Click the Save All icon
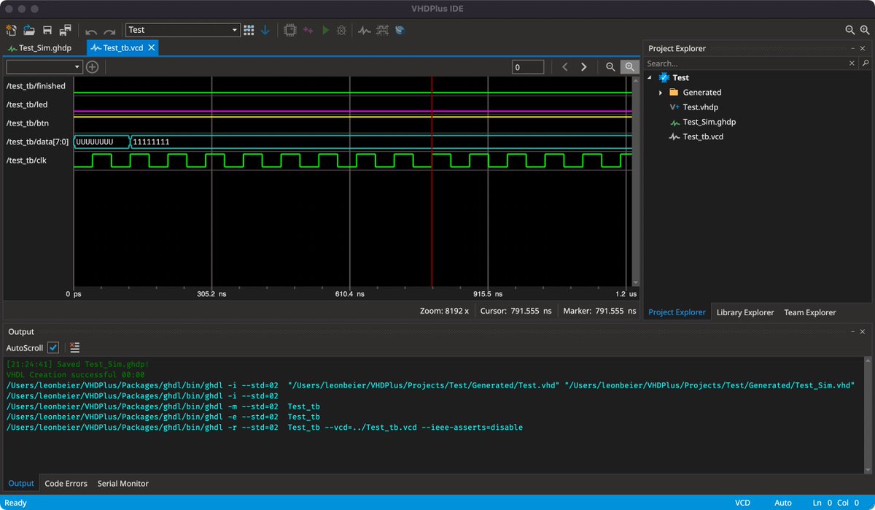Image resolution: width=875 pixels, height=510 pixels. click(66, 30)
